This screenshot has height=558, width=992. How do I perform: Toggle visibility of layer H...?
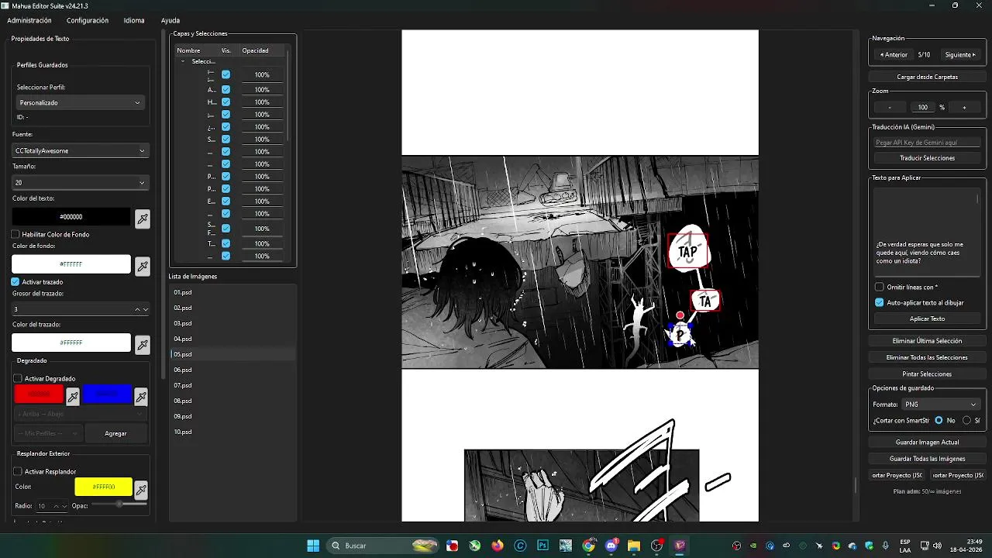coord(226,102)
